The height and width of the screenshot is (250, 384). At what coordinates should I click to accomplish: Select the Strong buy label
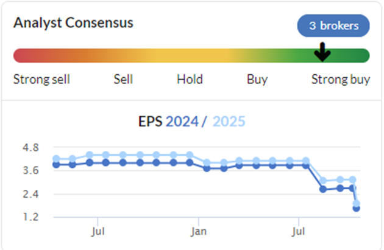tap(341, 80)
